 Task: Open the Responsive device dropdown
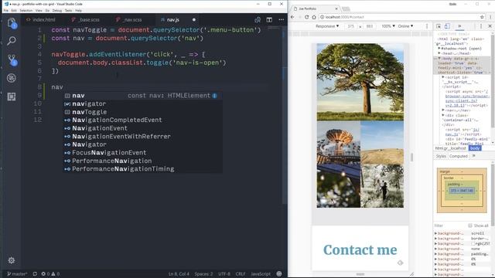coord(327,26)
